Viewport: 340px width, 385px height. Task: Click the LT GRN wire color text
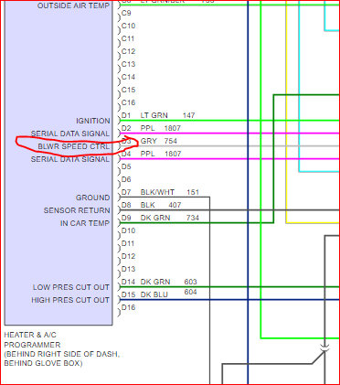(x=154, y=115)
